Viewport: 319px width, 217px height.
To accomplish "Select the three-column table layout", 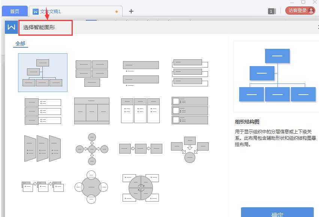I will [91, 111].
